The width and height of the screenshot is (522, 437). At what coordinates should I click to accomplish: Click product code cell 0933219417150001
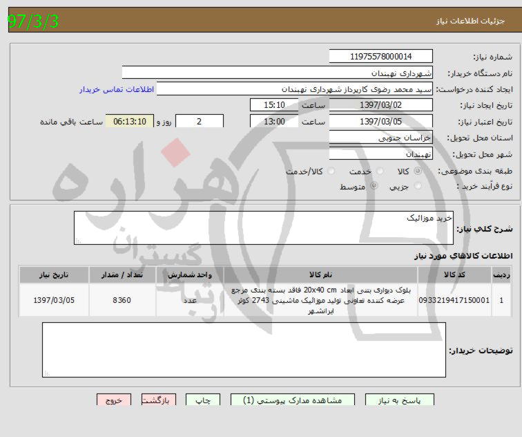coord(454,300)
